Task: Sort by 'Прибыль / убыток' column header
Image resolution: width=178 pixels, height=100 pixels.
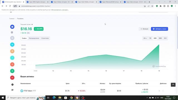Action: (142, 83)
